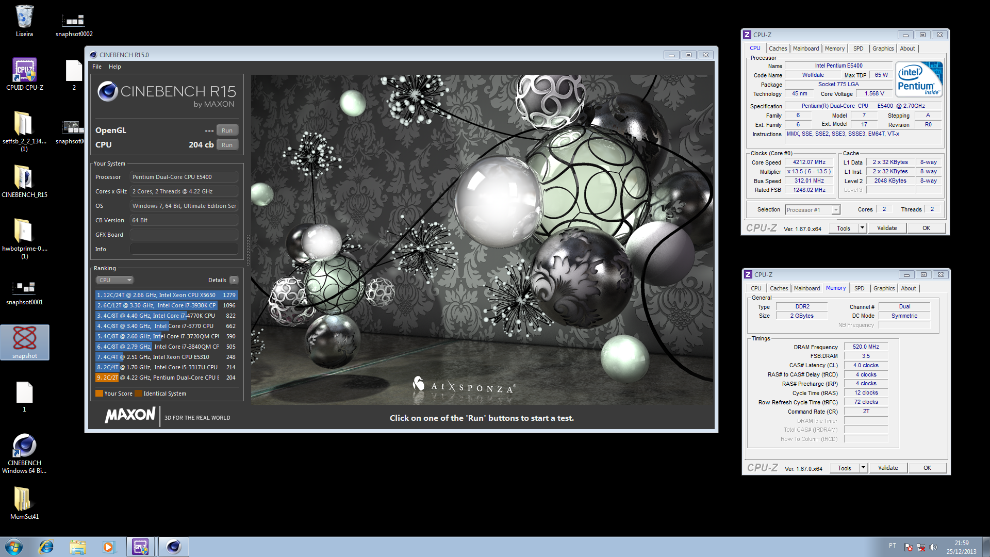
Task: Click the volume speaker tray icon
Action: 933,547
